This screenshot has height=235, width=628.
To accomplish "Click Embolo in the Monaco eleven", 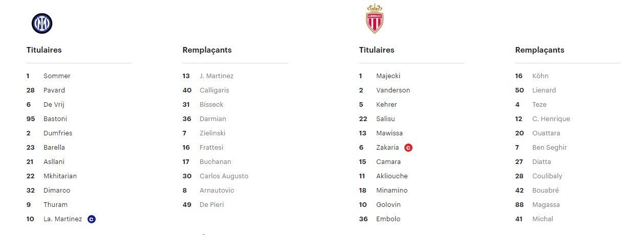I will (x=388, y=219).
